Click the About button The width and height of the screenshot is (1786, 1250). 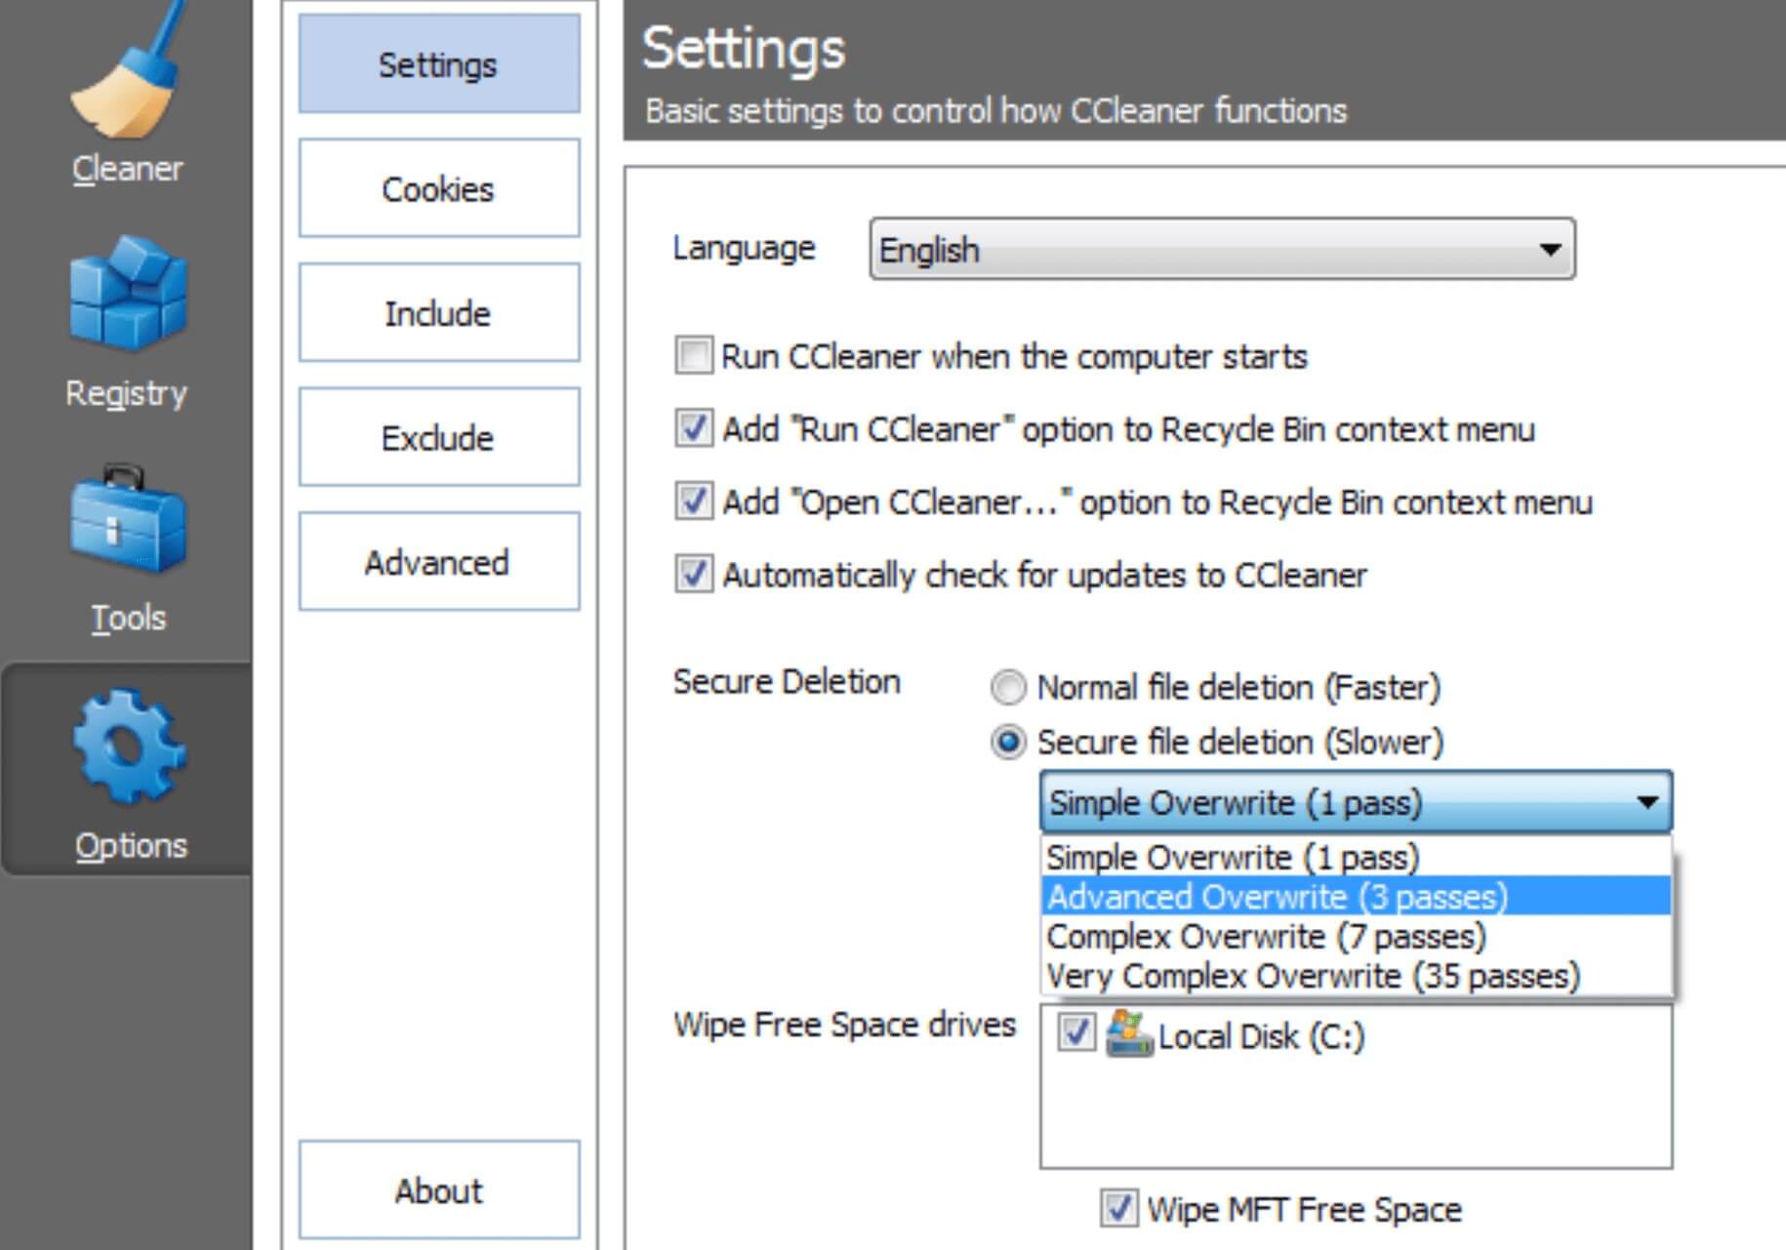pyautogui.click(x=438, y=1190)
